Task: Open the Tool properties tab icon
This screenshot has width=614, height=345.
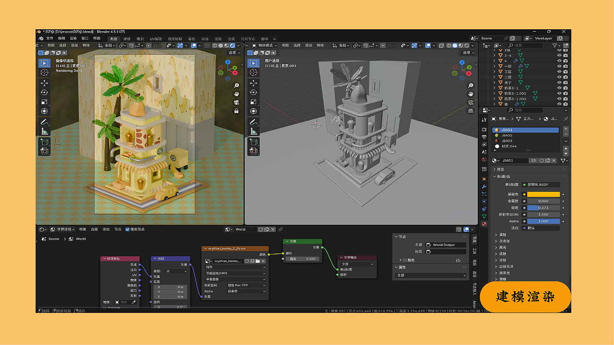Action: pos(484,120)
